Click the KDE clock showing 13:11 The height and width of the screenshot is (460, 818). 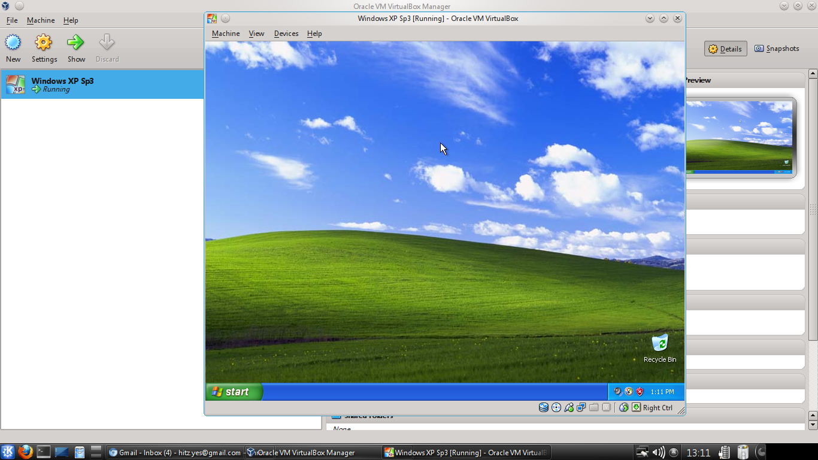point(698,453)
